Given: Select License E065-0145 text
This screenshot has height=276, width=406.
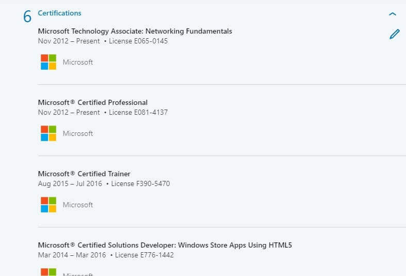Looking at the screenshot, I should tap(138, 41).
